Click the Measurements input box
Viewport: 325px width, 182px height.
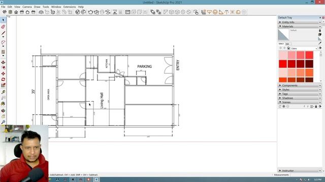[x=307, y=175]
